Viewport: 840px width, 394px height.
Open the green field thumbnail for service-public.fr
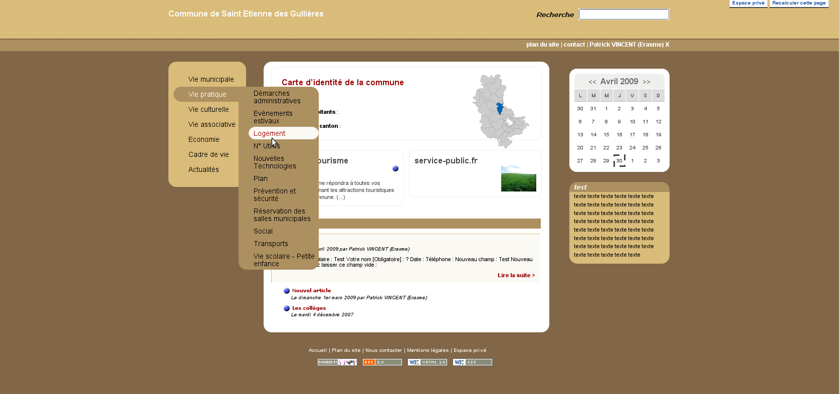(x=518, y=178)
